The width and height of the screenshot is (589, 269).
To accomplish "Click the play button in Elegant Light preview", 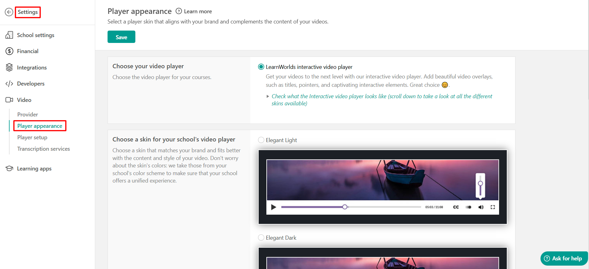I will pyautogui.click(x=273, y=207).
